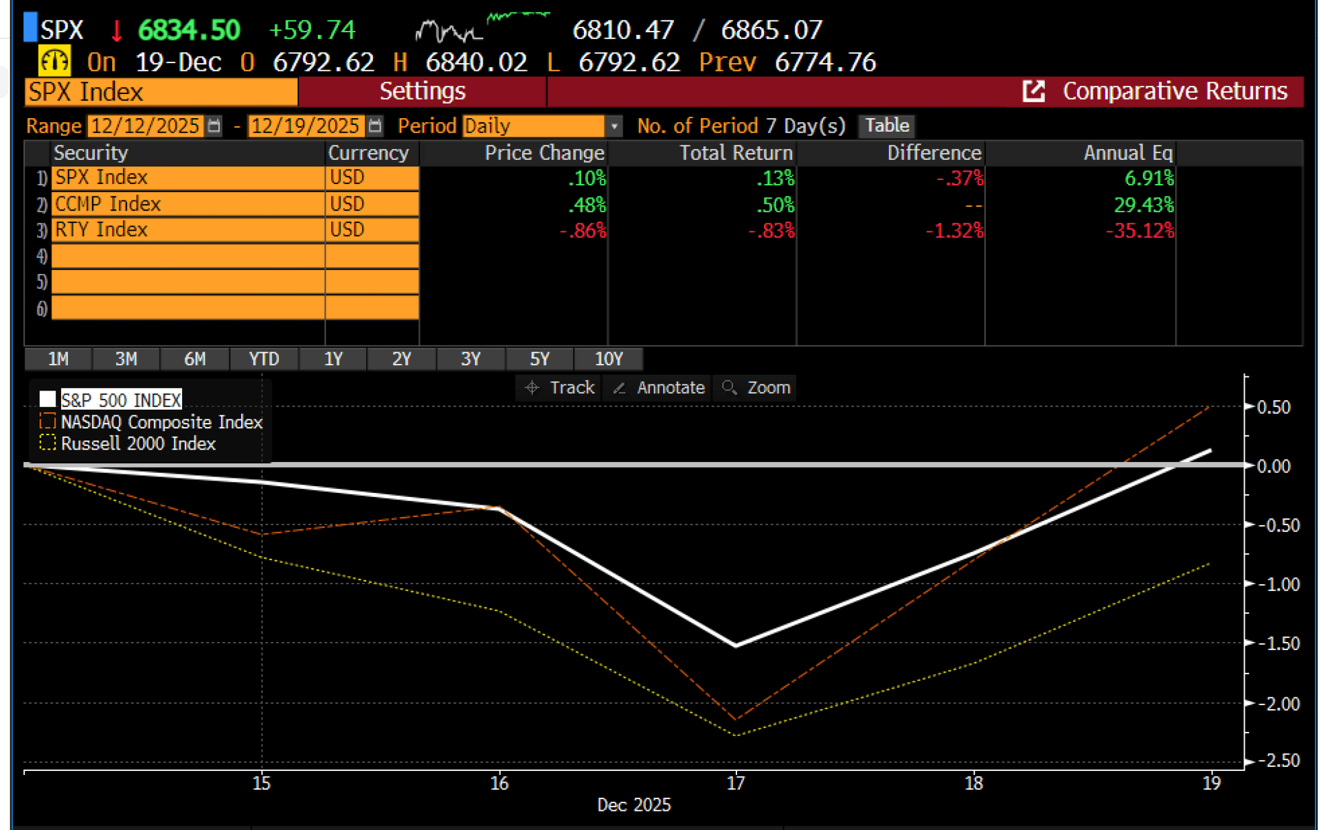Open the Daily period combo box
The height and width of the screenshot is (830, 1319).
click(x=533, y=126)
